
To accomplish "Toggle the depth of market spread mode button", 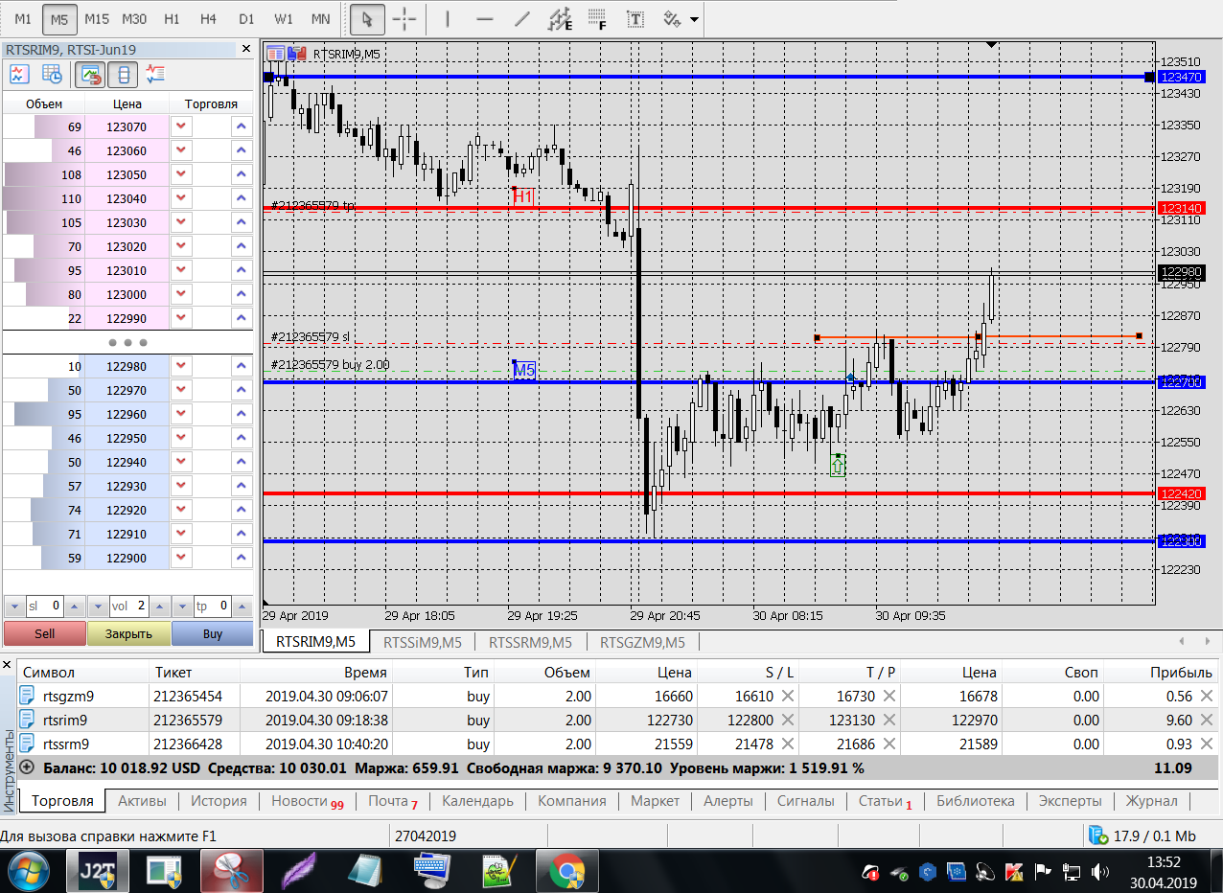I will tap(124, 74).
